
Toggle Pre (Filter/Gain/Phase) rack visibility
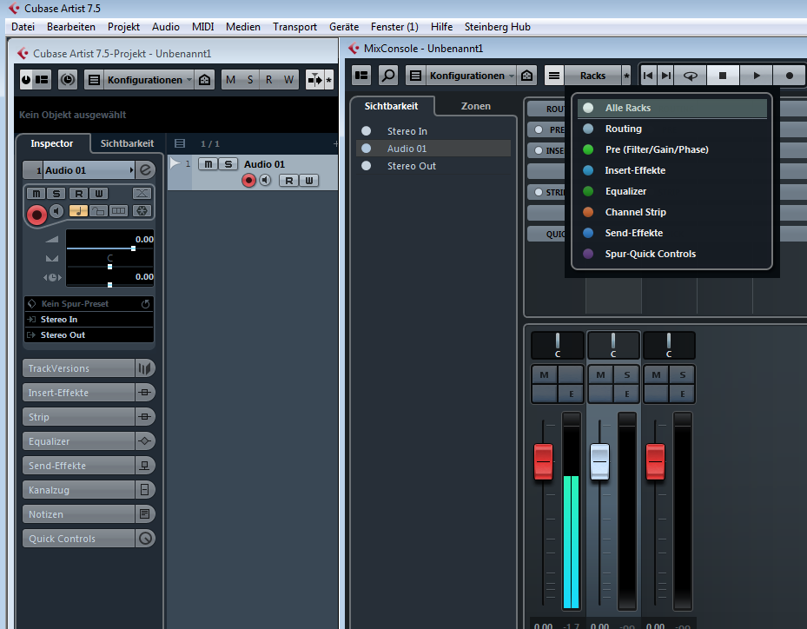[672, 149]
